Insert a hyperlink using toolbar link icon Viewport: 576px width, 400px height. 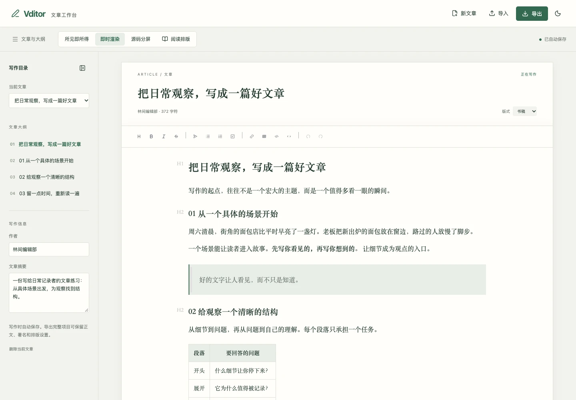pyautogui.click(x=252, y=136)
